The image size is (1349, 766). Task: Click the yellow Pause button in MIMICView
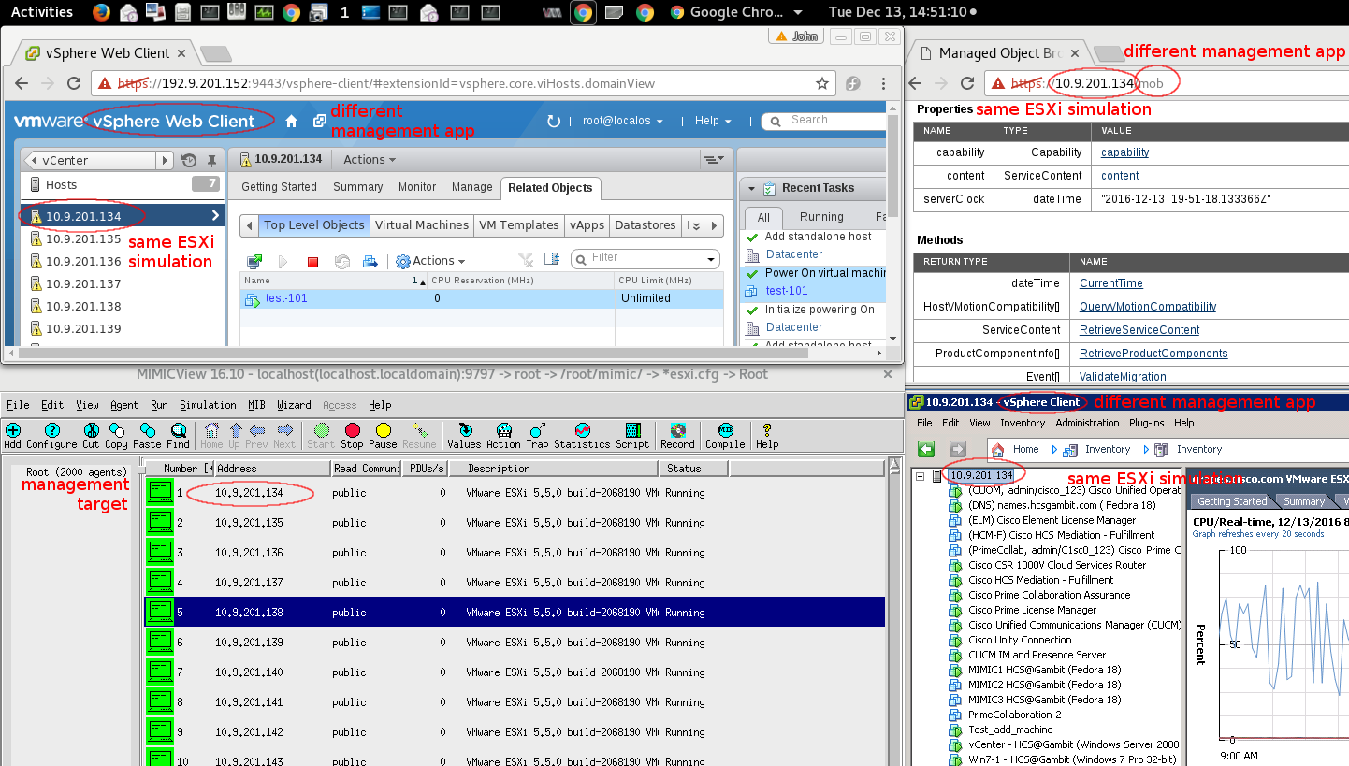(x=383, y=431)
